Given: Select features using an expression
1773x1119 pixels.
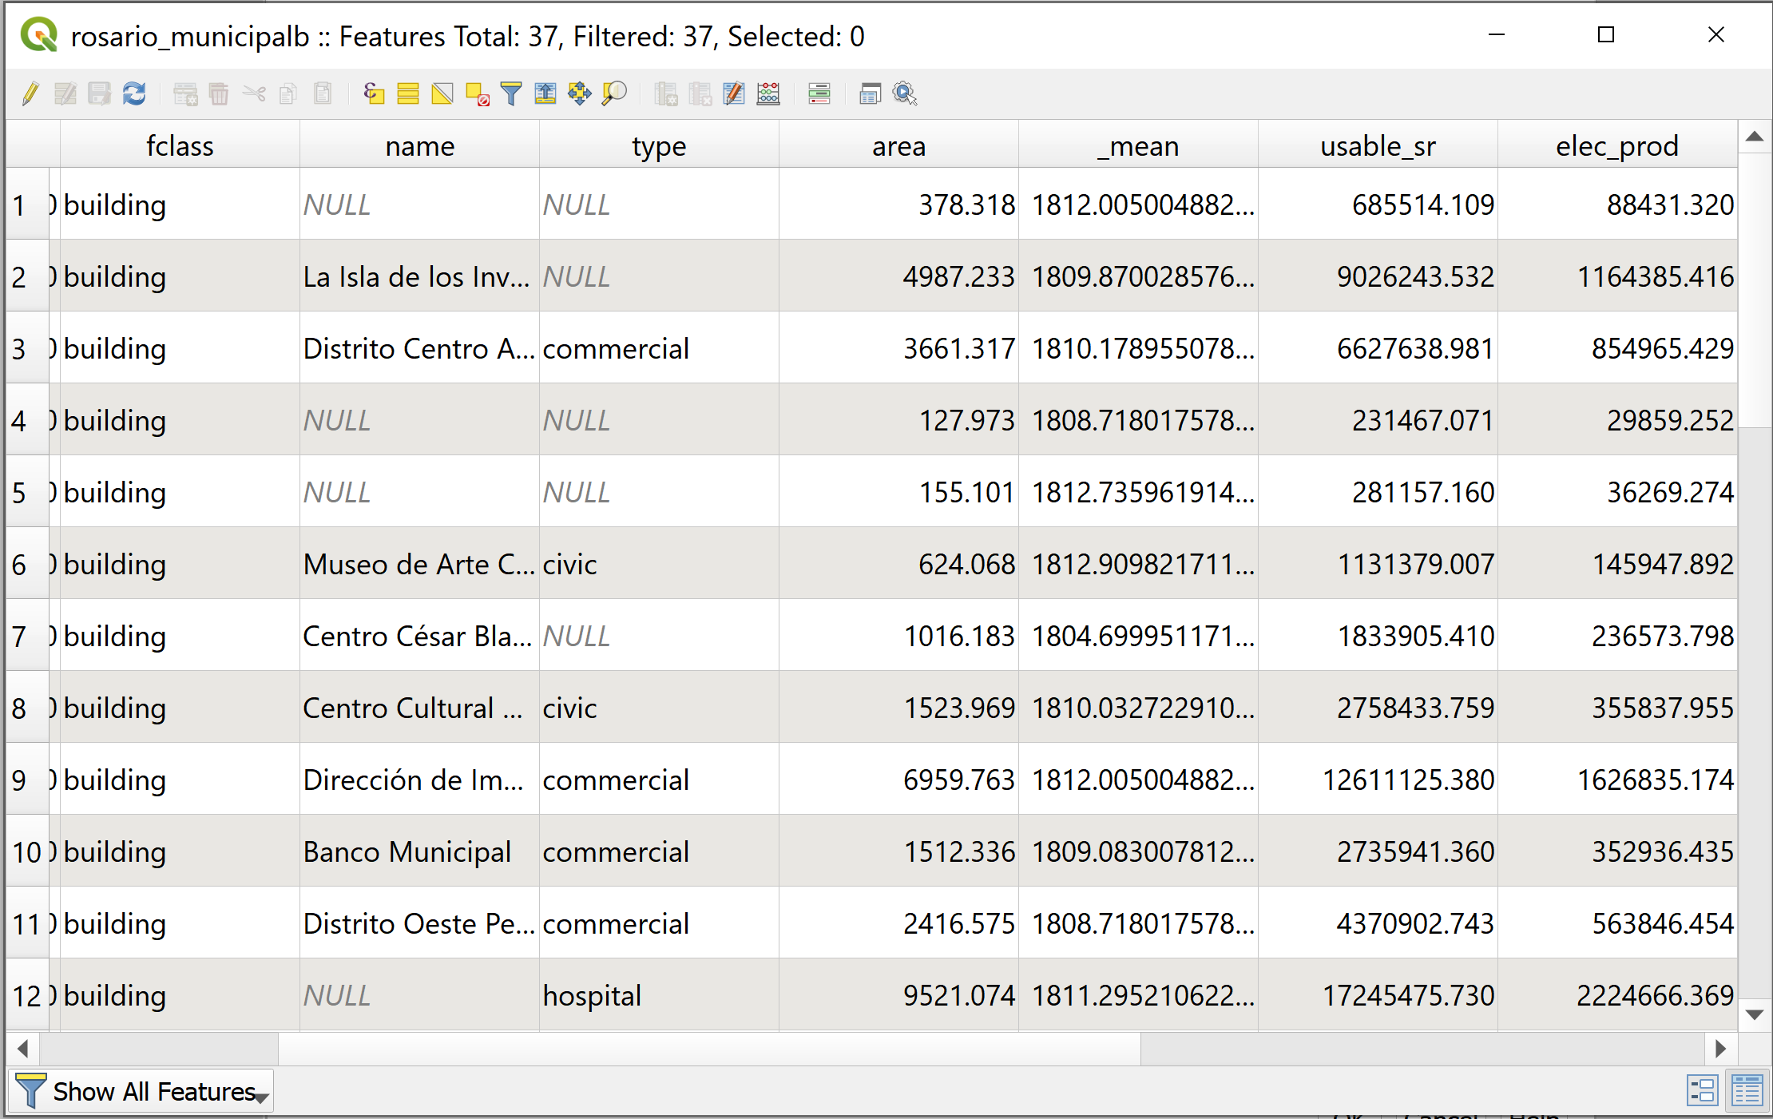Looking at the screenshot, I should [x=374, y=94].
